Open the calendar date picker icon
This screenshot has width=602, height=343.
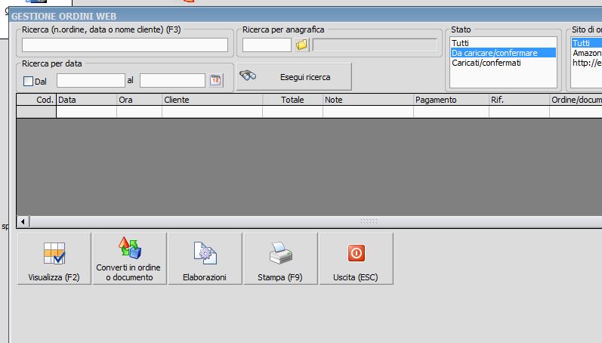click(x=215, y=80)
